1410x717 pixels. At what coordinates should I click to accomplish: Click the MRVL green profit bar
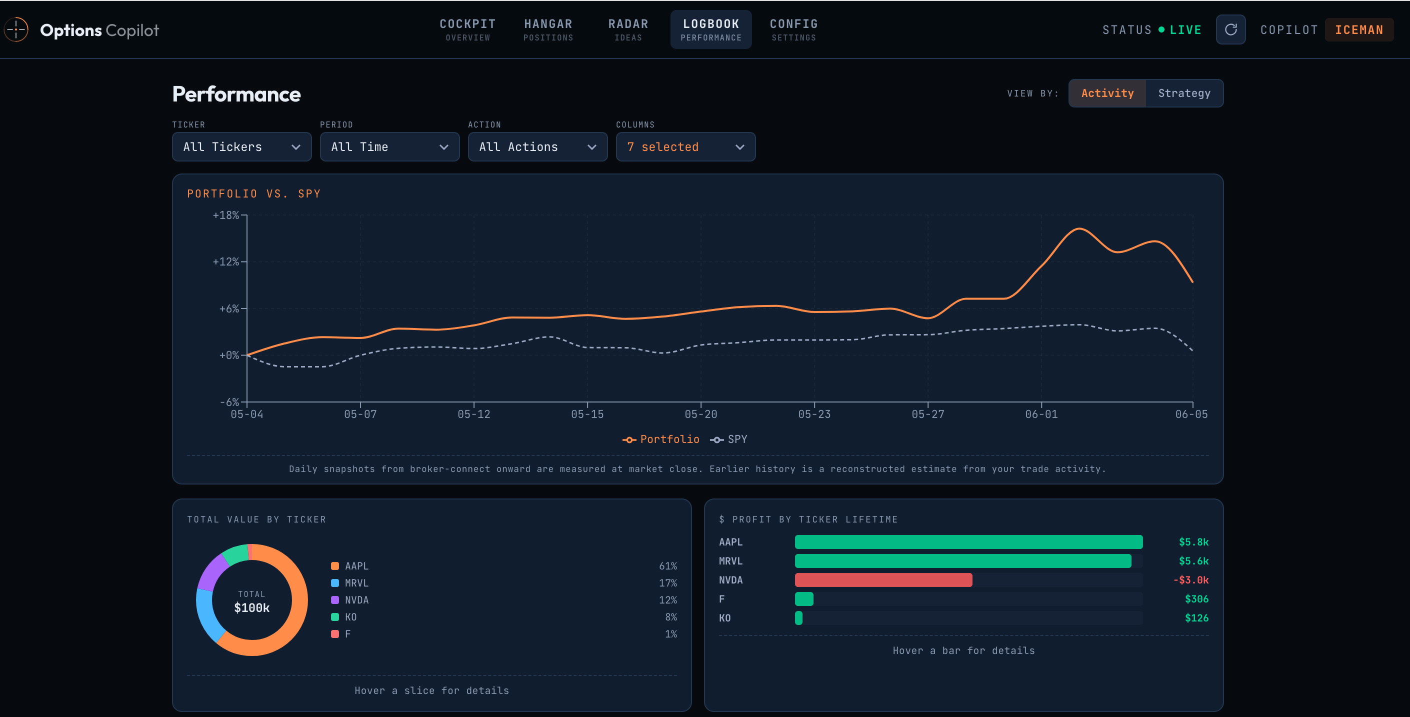coord(963,561)
